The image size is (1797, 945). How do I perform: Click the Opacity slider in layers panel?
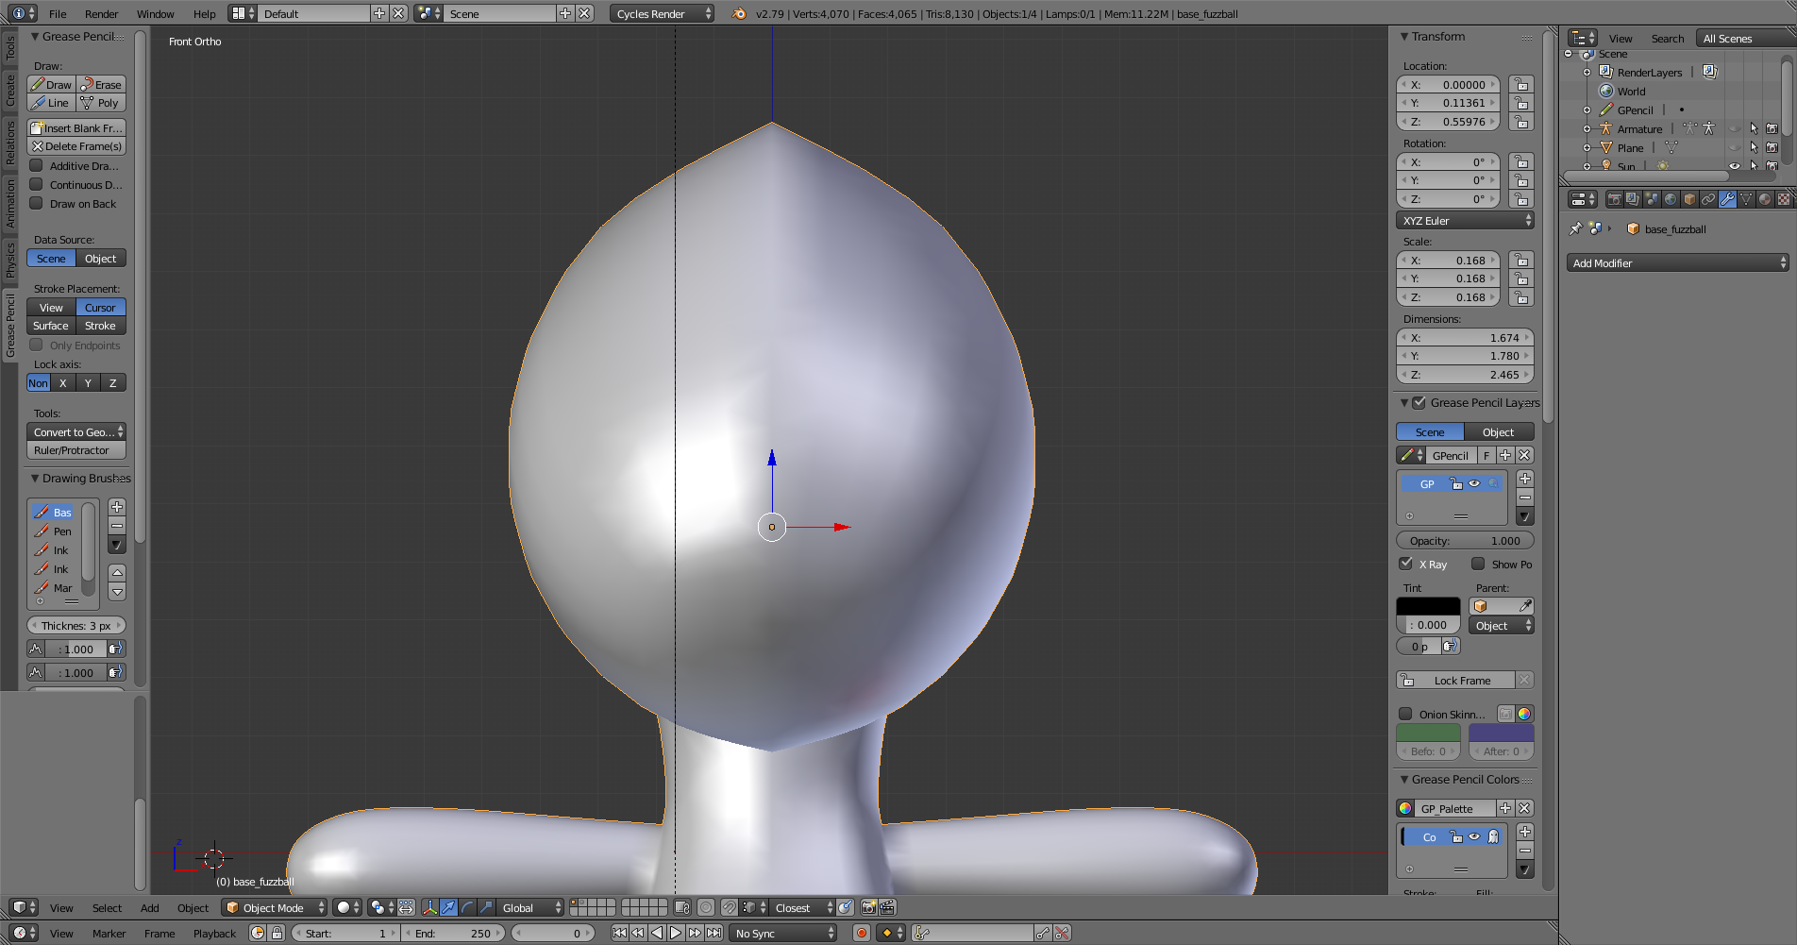click(1465, 541)
